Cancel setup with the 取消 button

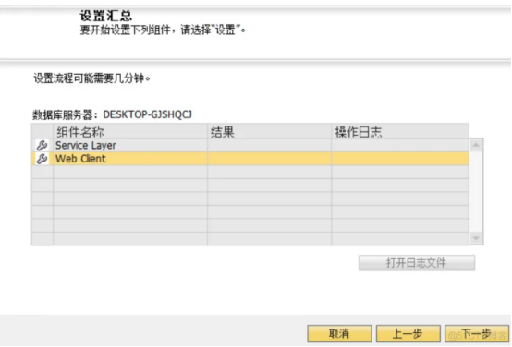[x=339, y=334]
